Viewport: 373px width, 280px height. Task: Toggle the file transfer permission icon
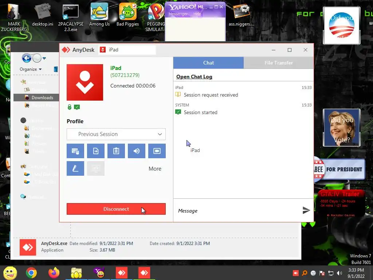tap(96, 151)
